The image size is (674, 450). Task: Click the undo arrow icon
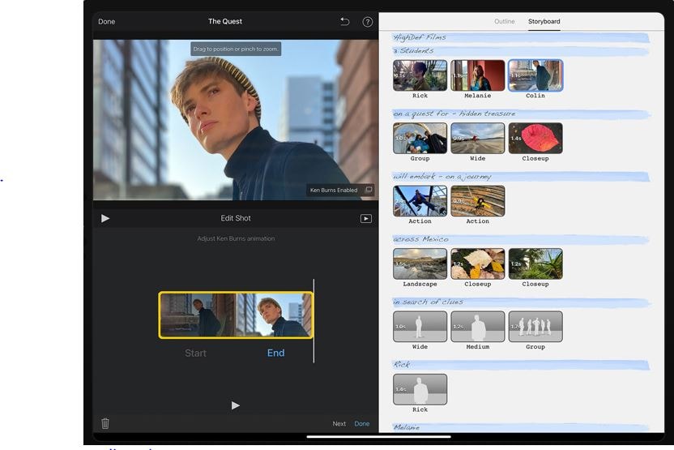pyautogui.click(x=345, y=22)
